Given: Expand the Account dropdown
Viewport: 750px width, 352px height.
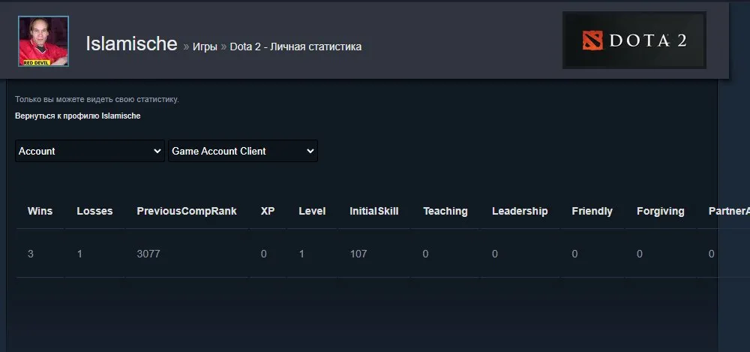Looking at the screenshot, I should pos(90,151).
